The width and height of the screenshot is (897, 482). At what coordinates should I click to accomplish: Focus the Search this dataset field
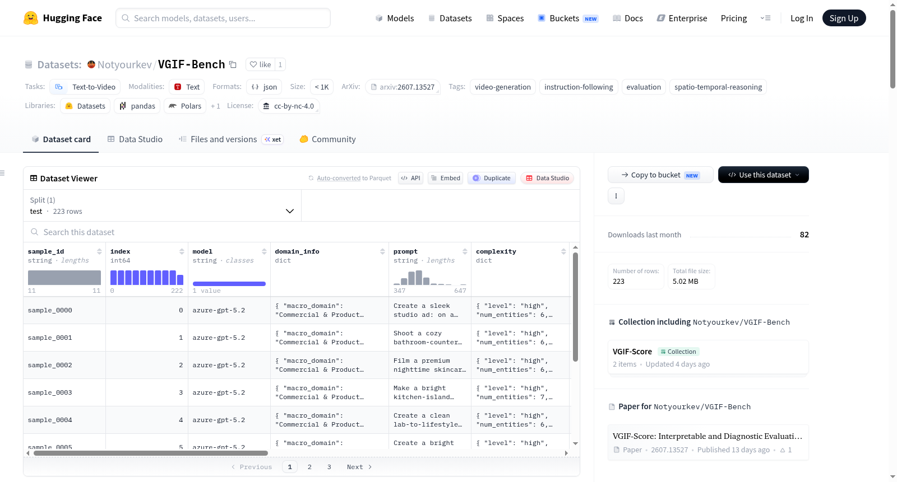[302, 232]
